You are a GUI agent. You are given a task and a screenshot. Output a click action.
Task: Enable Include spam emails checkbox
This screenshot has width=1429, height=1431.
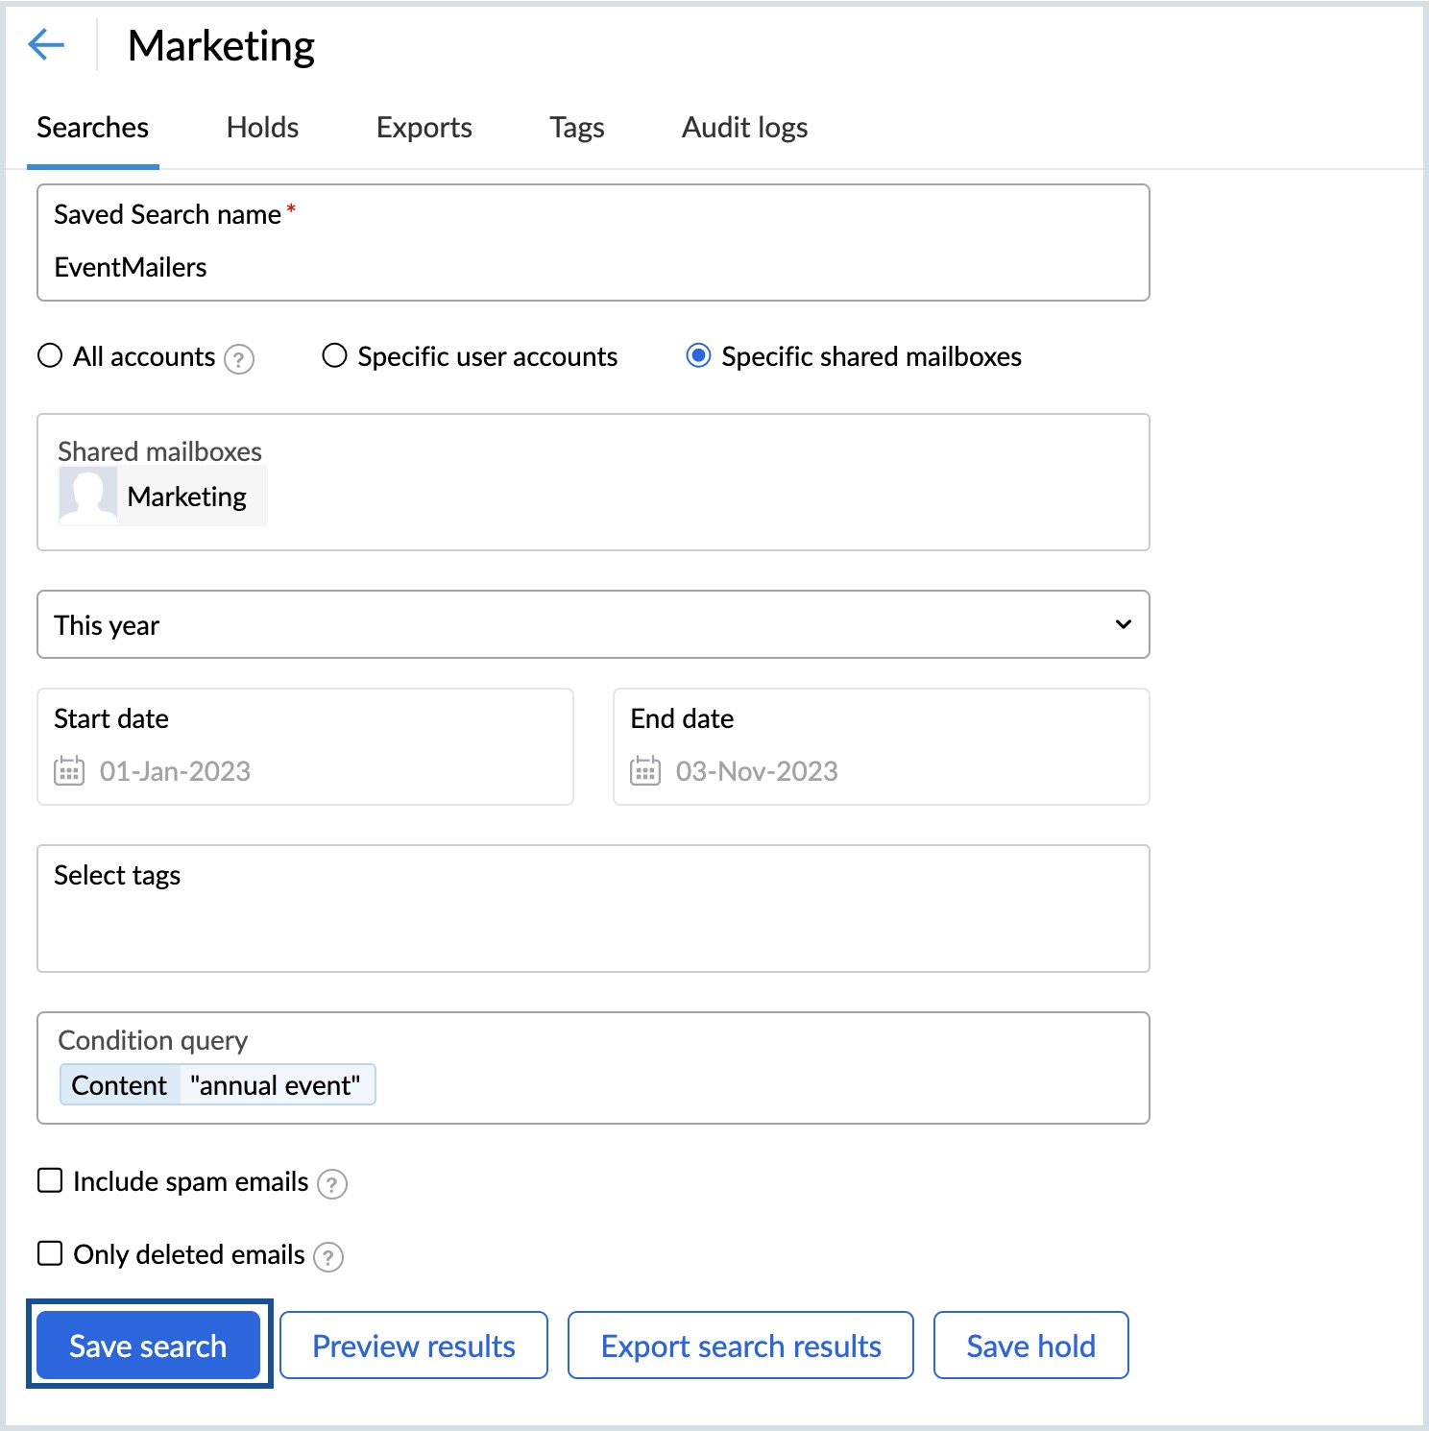click(x=50, y=1180)
